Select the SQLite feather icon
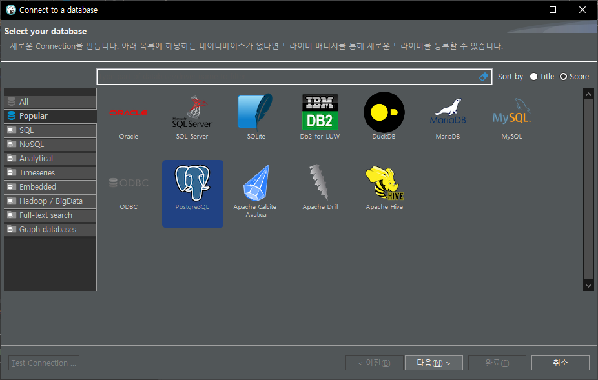The image size is (598, 380). coord(255,112)
